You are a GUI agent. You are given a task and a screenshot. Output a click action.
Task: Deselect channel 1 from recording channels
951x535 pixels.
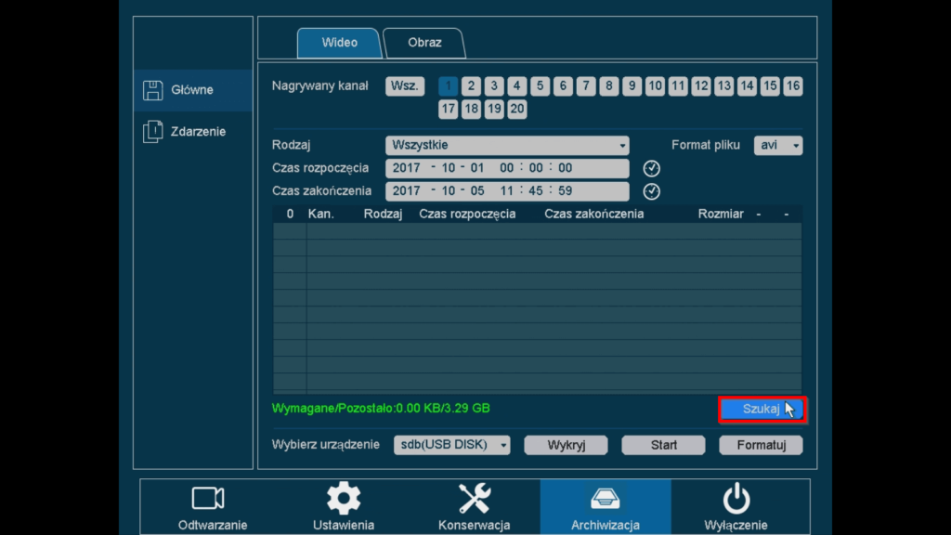[x=448, y=85]
